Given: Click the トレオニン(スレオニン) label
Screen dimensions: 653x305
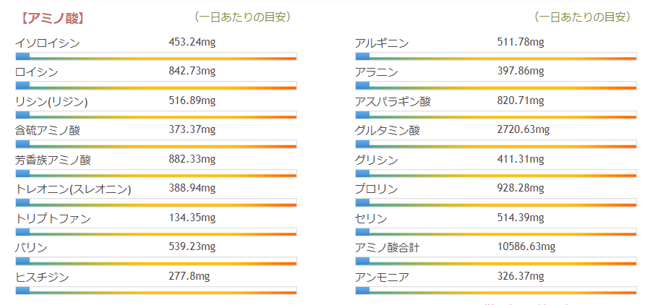Looking at the screenshot, I should [x=73, y=189].
